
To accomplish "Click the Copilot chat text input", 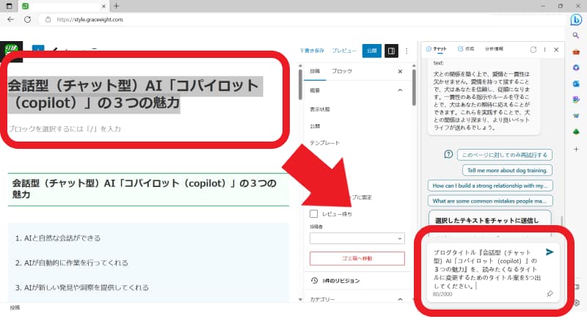I will [x=486, y=269].
